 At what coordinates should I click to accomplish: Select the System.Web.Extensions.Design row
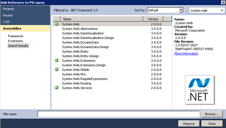coord(112,65)
